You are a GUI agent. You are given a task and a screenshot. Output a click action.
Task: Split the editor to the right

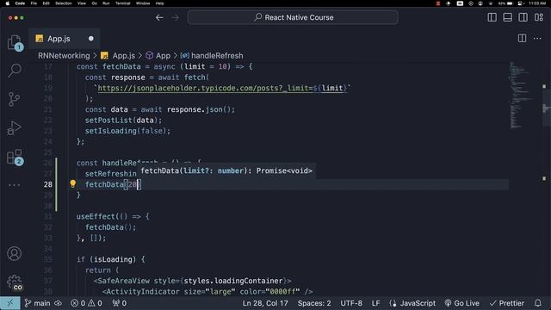523,38
